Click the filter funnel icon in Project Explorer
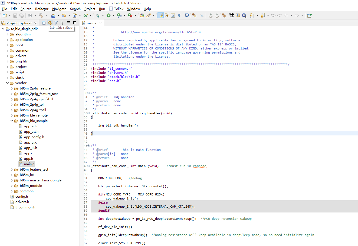This screenshot has width=358, height=246. click(56, 23)
